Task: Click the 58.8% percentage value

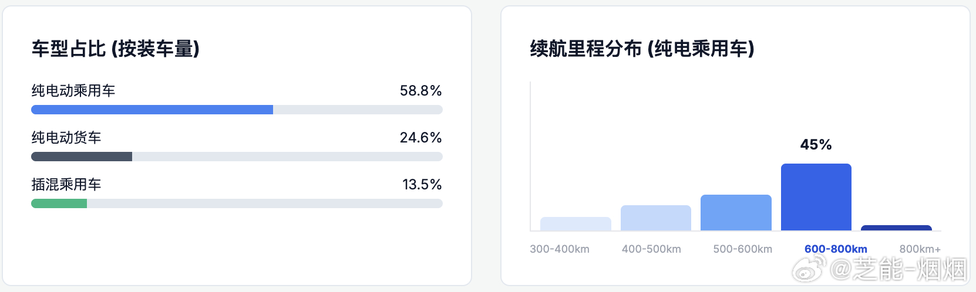Action: 420,91
